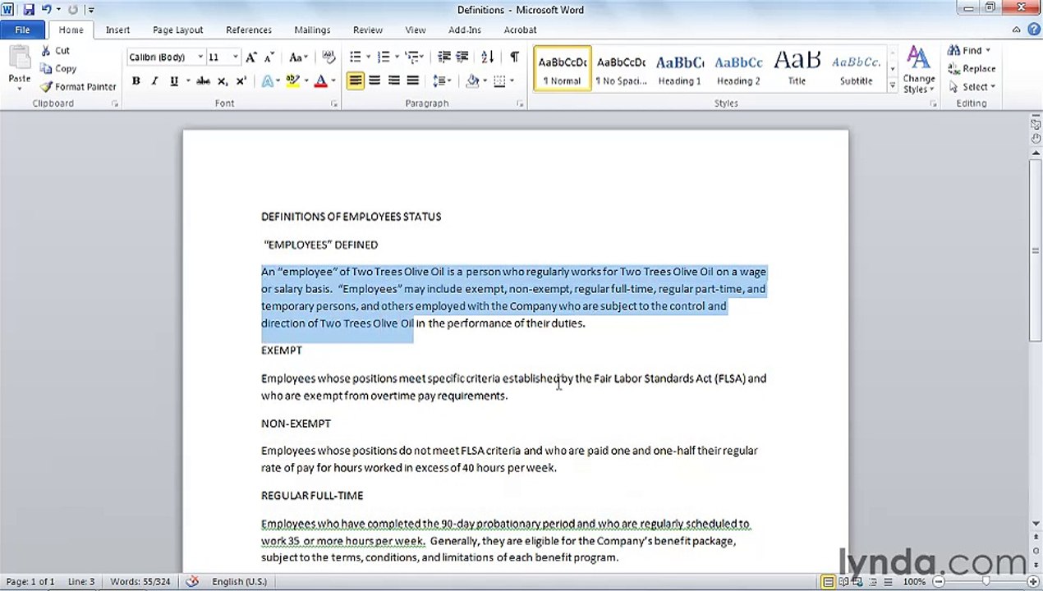Zoom out using the minus button
Screen dimensions: 1043x591
click(937, 582)
